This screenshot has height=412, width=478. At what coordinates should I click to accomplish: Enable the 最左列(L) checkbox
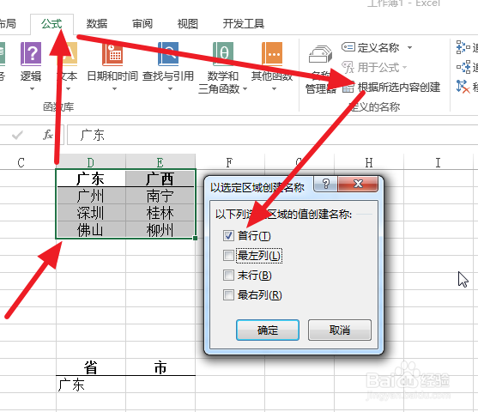(x=228, y=256)
